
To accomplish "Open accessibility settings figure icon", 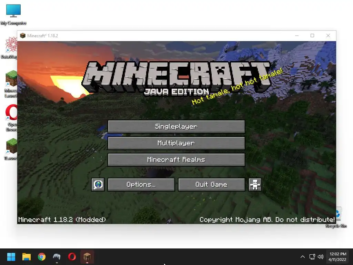I will pos(255,185).
